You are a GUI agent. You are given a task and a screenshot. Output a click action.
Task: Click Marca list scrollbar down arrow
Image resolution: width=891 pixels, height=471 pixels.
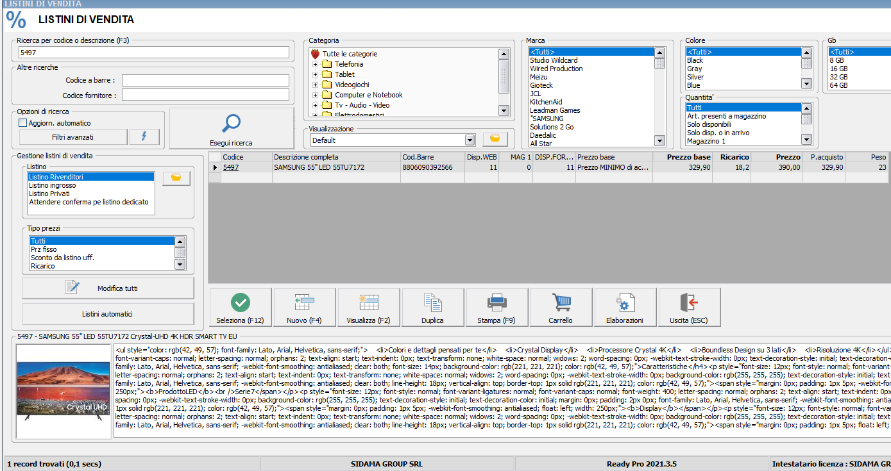659,140
